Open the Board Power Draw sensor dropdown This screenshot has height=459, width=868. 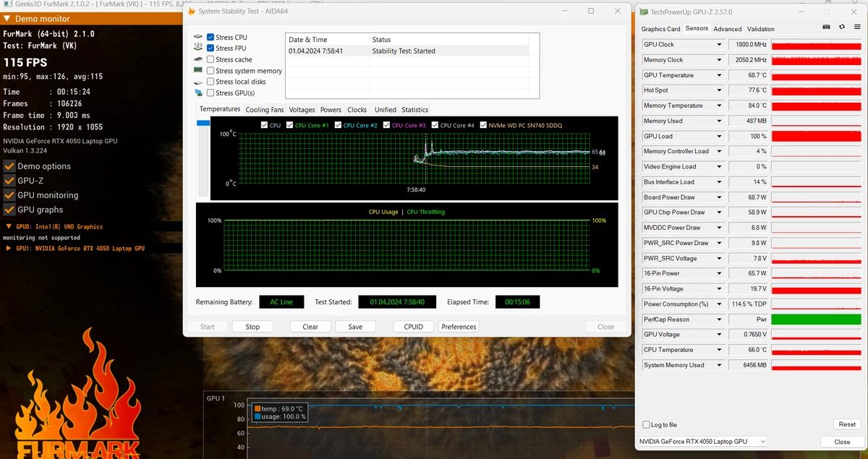tap(719, 197)
